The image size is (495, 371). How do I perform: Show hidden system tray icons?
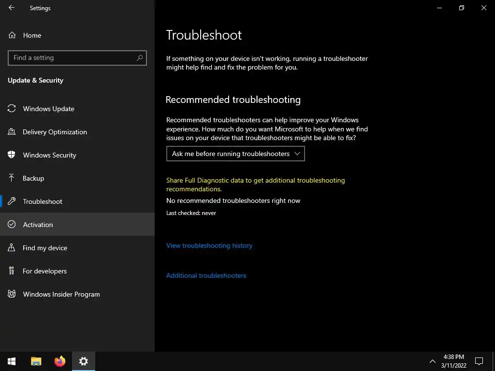433,361
